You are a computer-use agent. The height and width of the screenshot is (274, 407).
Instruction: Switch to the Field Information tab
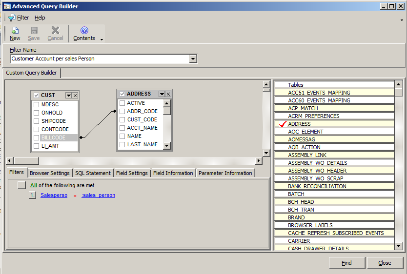[173, 173]
